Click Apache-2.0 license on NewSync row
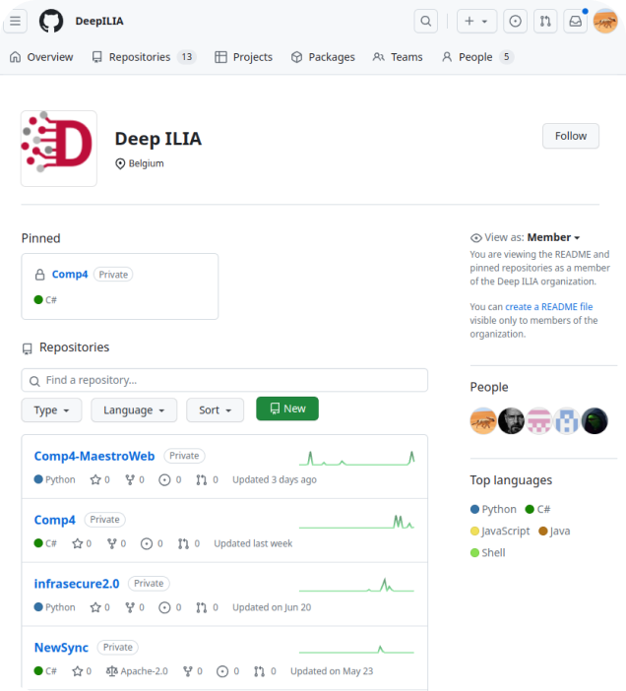Image resolution: width=626 pixels, height=691 pixels. (137, 671)
